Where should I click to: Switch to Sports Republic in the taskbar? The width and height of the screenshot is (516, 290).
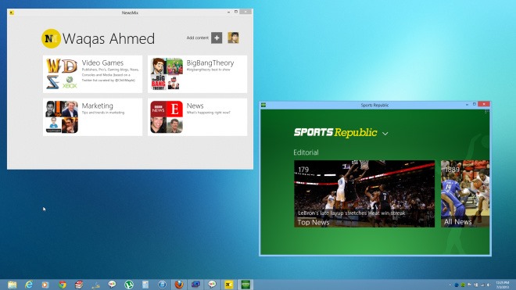[x=245, y=285]
